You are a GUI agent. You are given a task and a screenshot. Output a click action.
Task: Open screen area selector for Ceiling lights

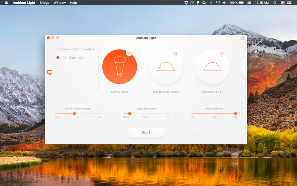(129, 53)
